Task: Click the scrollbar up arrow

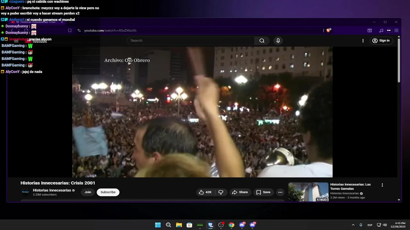Action: pos(399,37)
